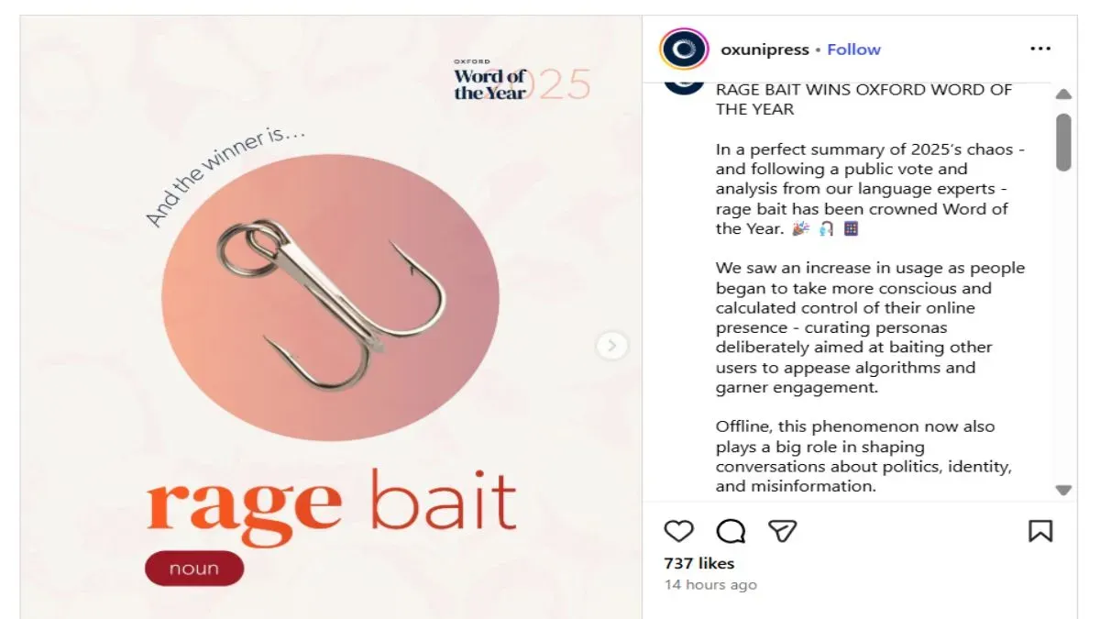Open the oxunipress username link

pyautogui.click(x=764, y=50)
